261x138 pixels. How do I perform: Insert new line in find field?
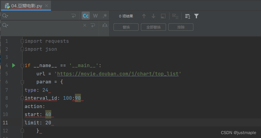[73, 16]
